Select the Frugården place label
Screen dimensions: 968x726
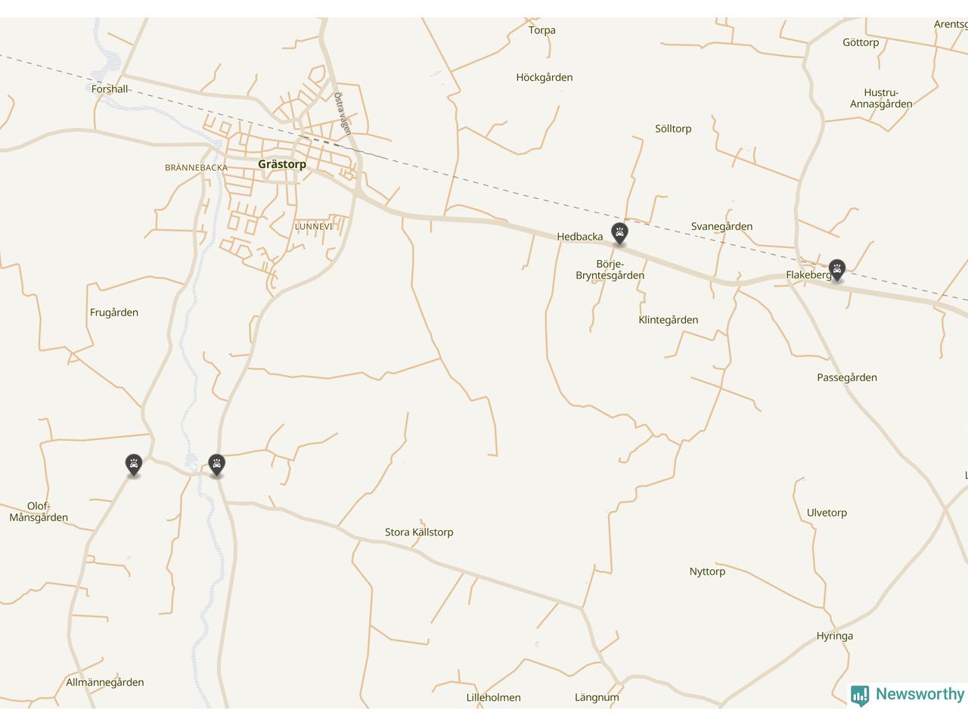(x=114, y=312)
